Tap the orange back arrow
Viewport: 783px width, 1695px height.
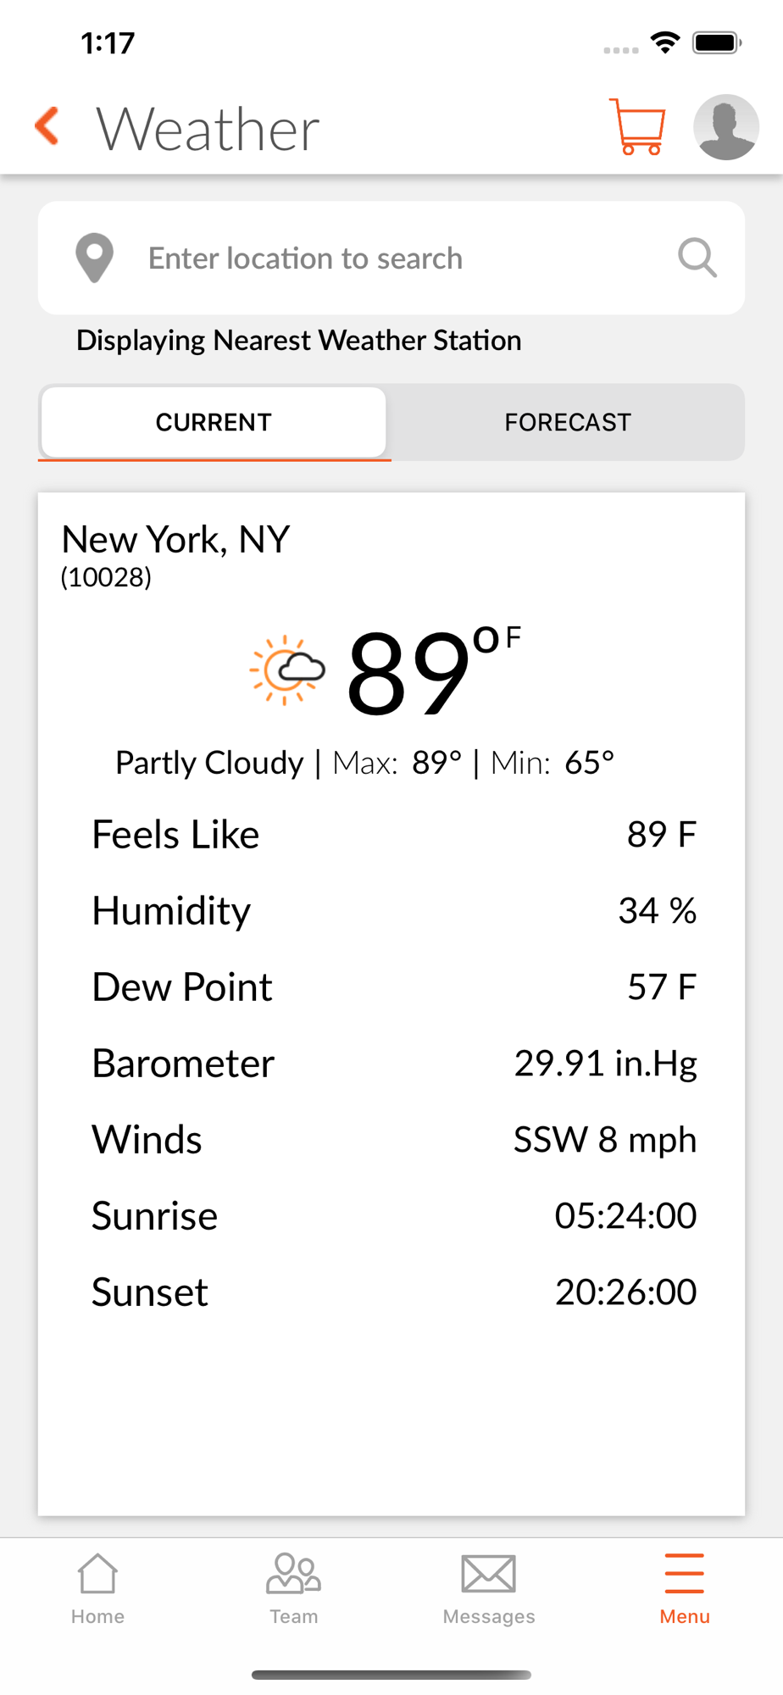[x=47, y=126]
